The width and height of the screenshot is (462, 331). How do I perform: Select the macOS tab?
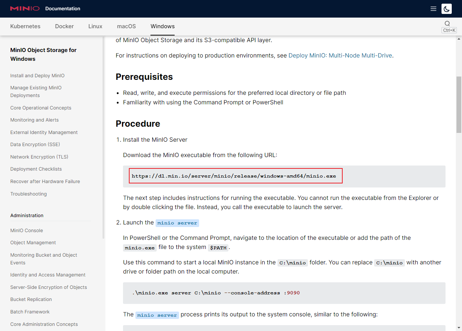tap(126, 26)
